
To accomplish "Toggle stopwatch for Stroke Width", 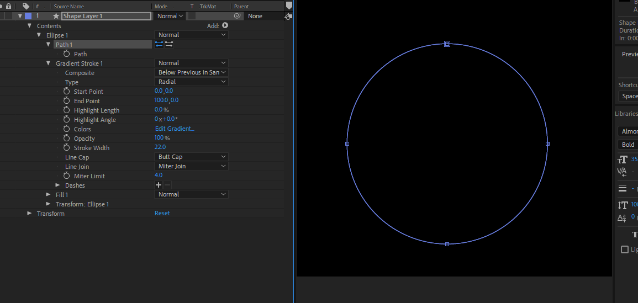I will [67, 147].
